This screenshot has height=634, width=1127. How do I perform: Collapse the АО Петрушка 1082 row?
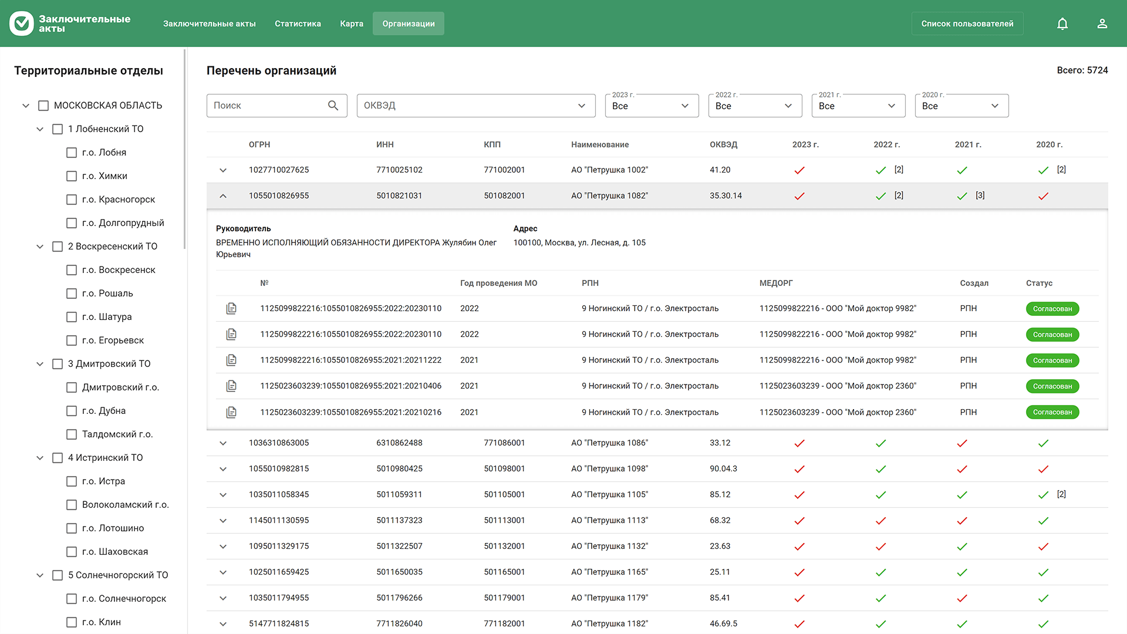click(x=223, y=196)
